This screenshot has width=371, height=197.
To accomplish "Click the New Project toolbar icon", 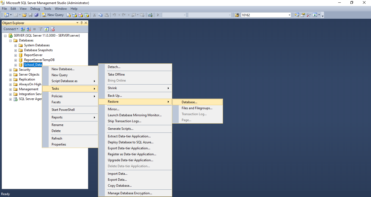I will tap(7, 15).
